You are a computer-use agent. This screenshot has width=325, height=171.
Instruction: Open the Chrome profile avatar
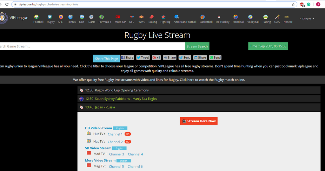(318, 4)
